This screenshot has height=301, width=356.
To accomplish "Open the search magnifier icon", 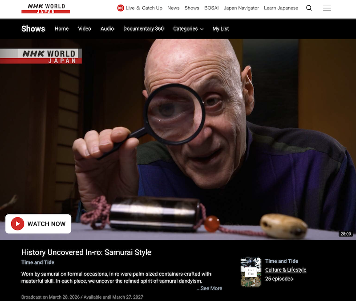I will coord(309,8).
